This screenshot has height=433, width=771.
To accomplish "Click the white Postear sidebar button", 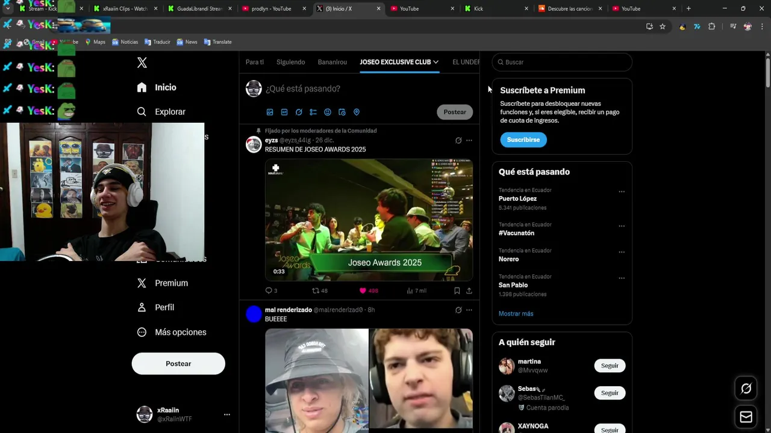I will [x=178, y=364].
